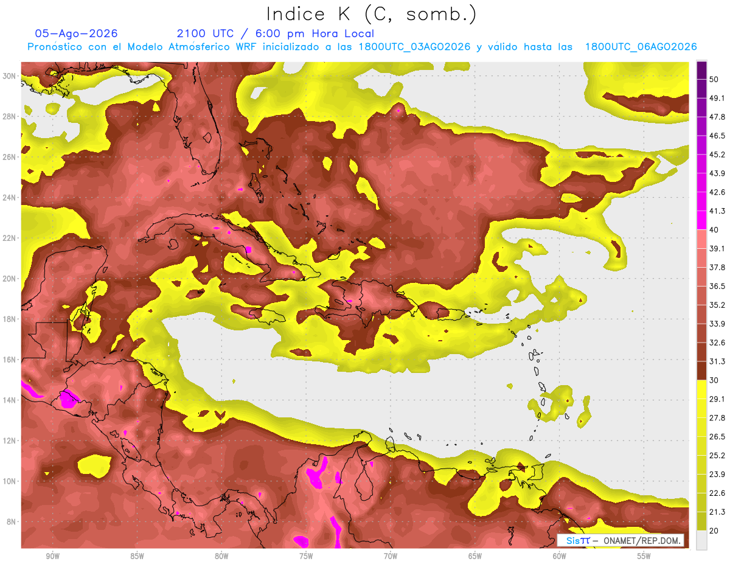
Task: Click the color bar label '35.2'
Action: (717, 305)
